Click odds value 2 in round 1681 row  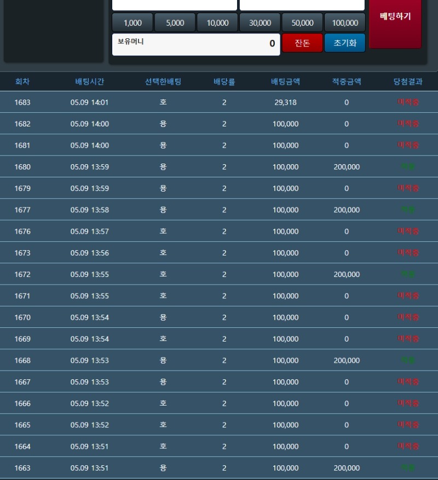click(x=224, y=145)
